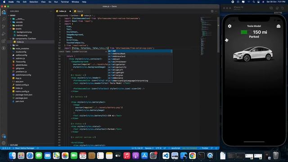Tap the fan icon in the phone app
288x162 pixels.
[227, 40]
